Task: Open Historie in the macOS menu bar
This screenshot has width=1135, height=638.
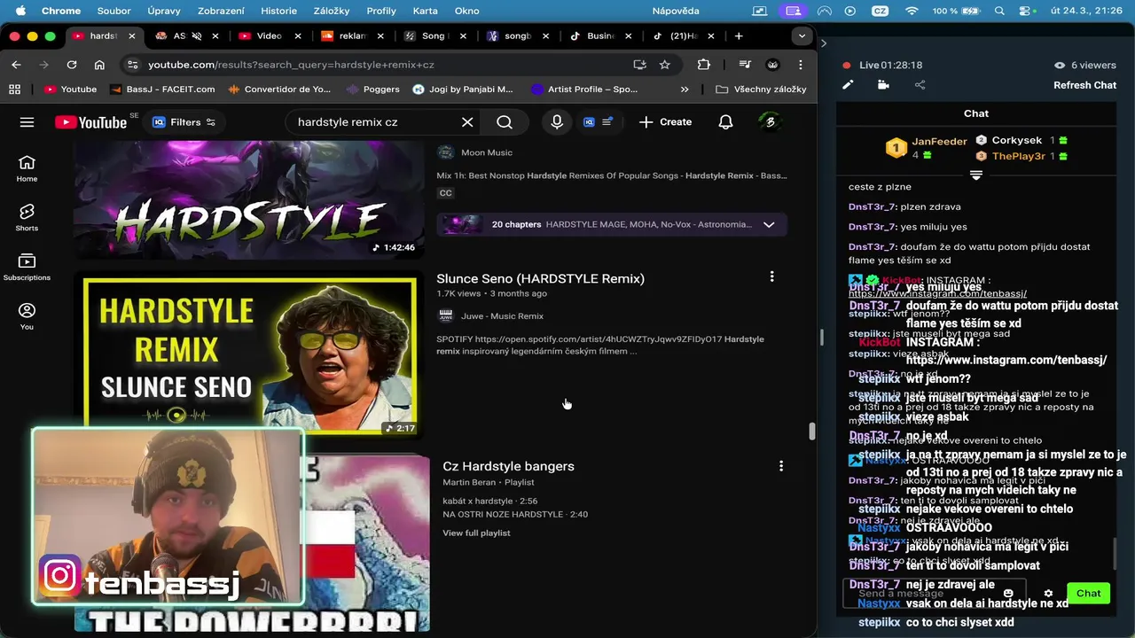Action: (x=279, y=11)
